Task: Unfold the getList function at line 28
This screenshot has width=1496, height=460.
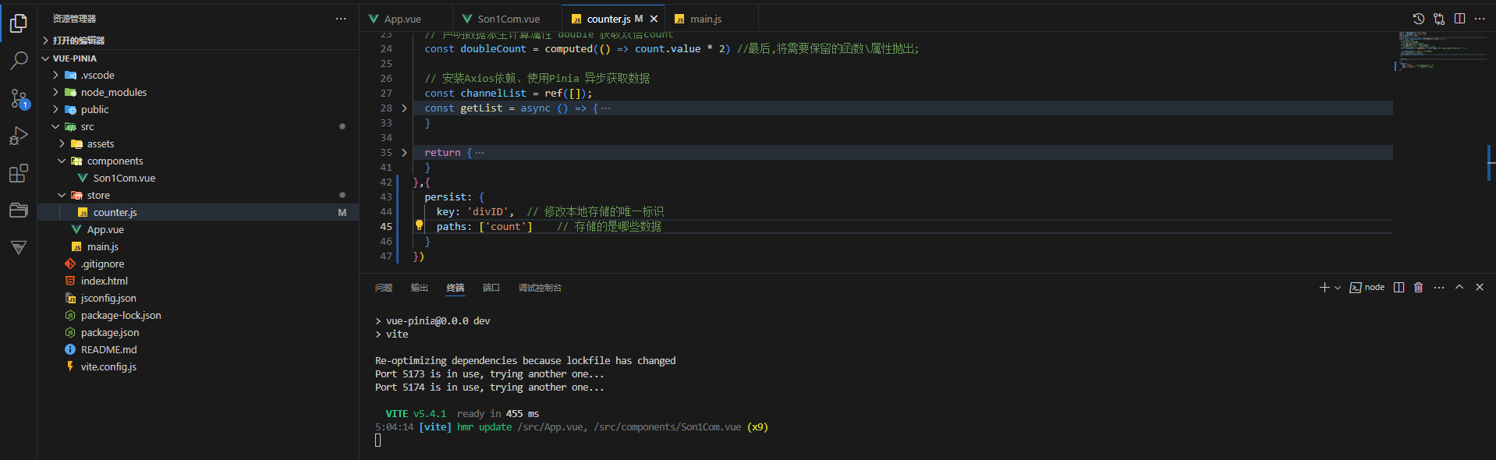Action: point(404,108)
